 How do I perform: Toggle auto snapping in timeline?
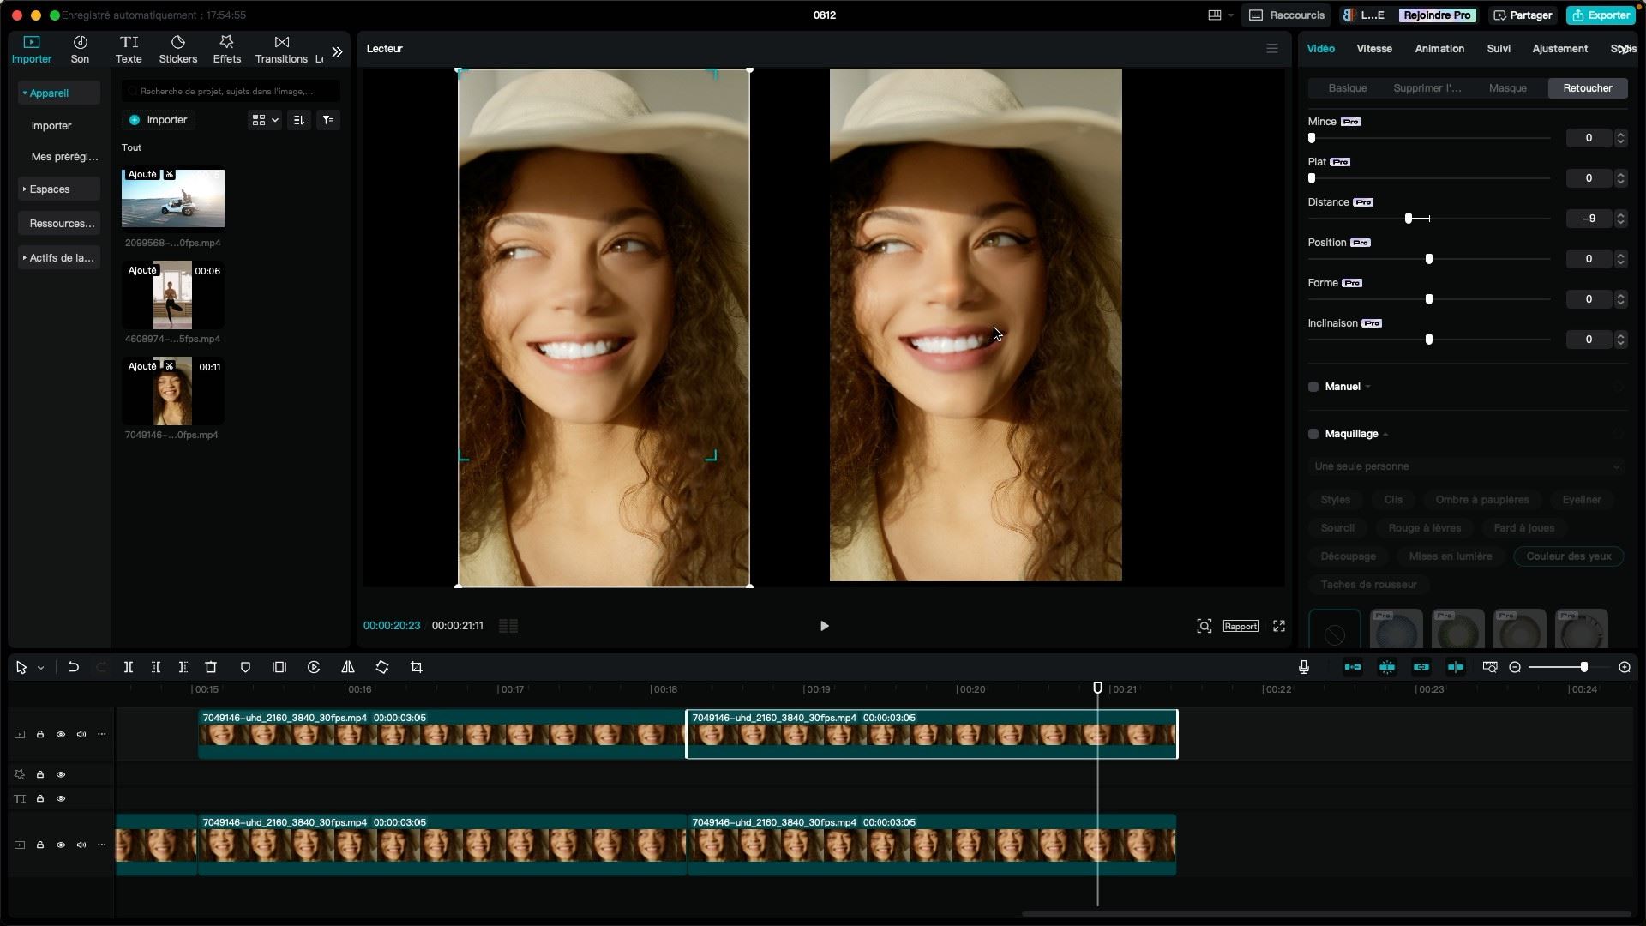[1387, 667]
